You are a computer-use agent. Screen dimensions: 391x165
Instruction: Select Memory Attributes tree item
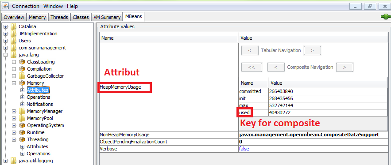[38, 90]
